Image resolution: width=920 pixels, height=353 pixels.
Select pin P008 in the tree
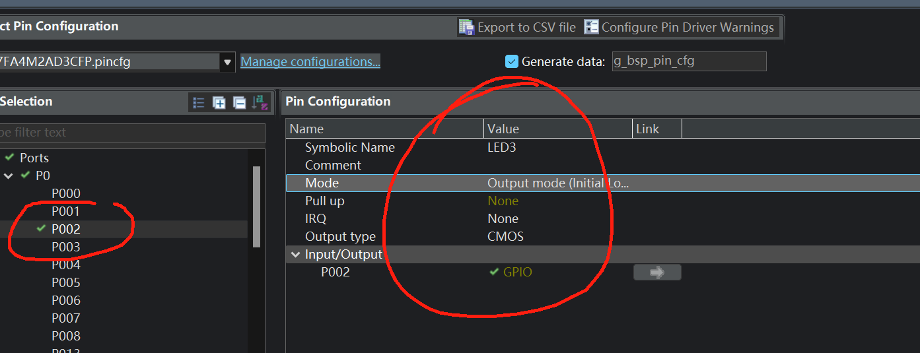(x=66, y=336)
